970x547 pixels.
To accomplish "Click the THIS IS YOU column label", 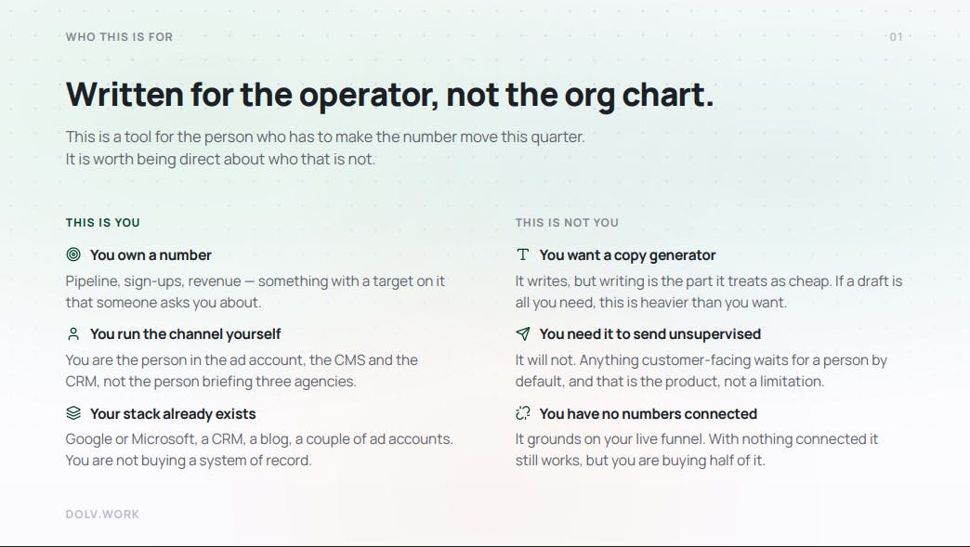I will [x=103, y=223].
